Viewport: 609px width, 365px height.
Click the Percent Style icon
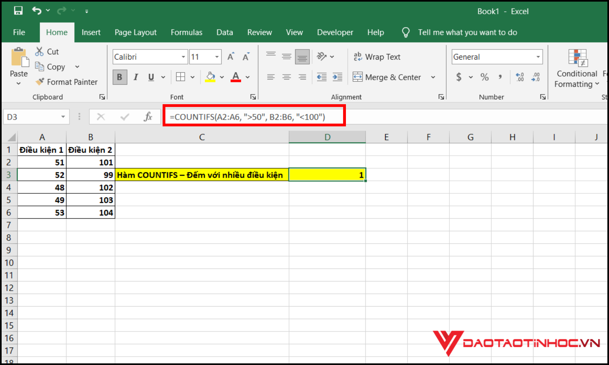[x=484, y=77]
